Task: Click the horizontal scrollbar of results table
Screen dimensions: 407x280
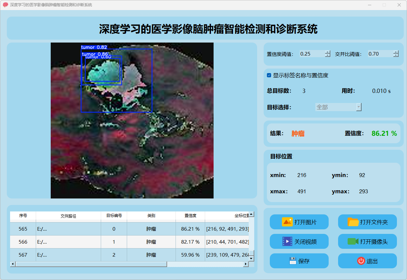Action: click(x=91, y=264)
